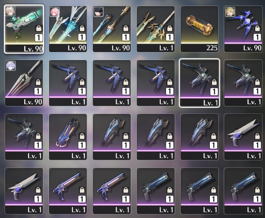Toggle the lock on the grey broadblade
The width and height of the screenshot is (265, 218).
click(38, 82)
